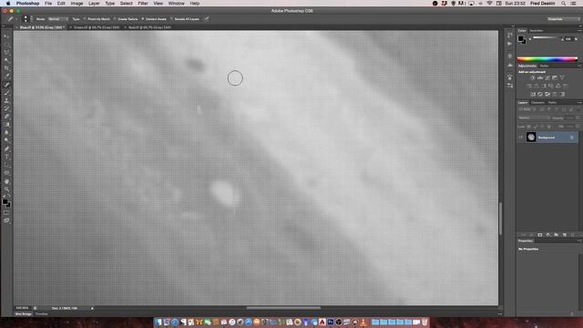Change the screen mode

coord(6,220)
